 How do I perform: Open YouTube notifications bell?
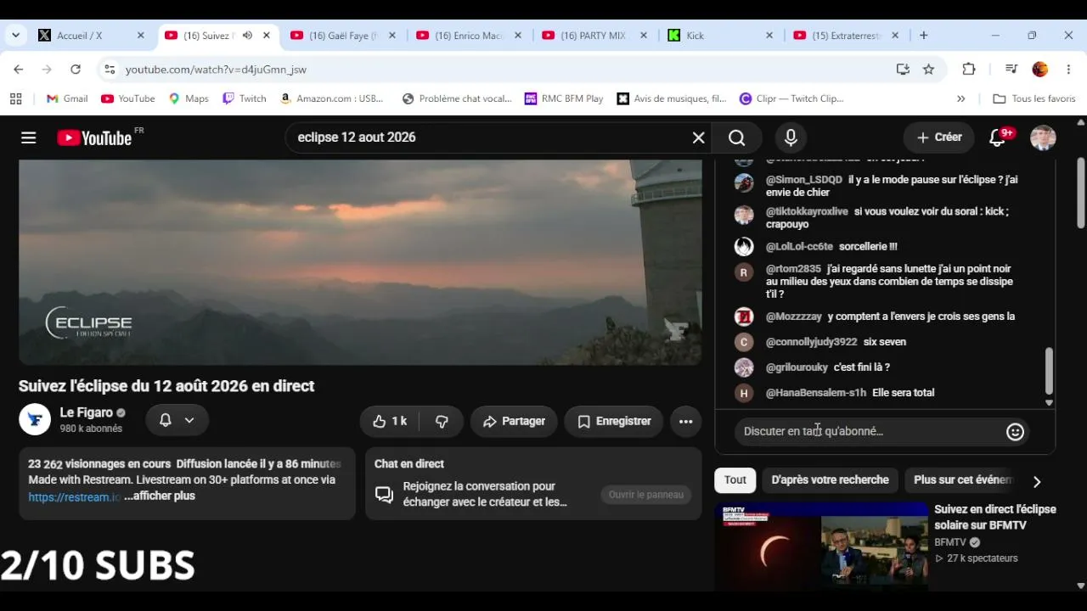998,137
